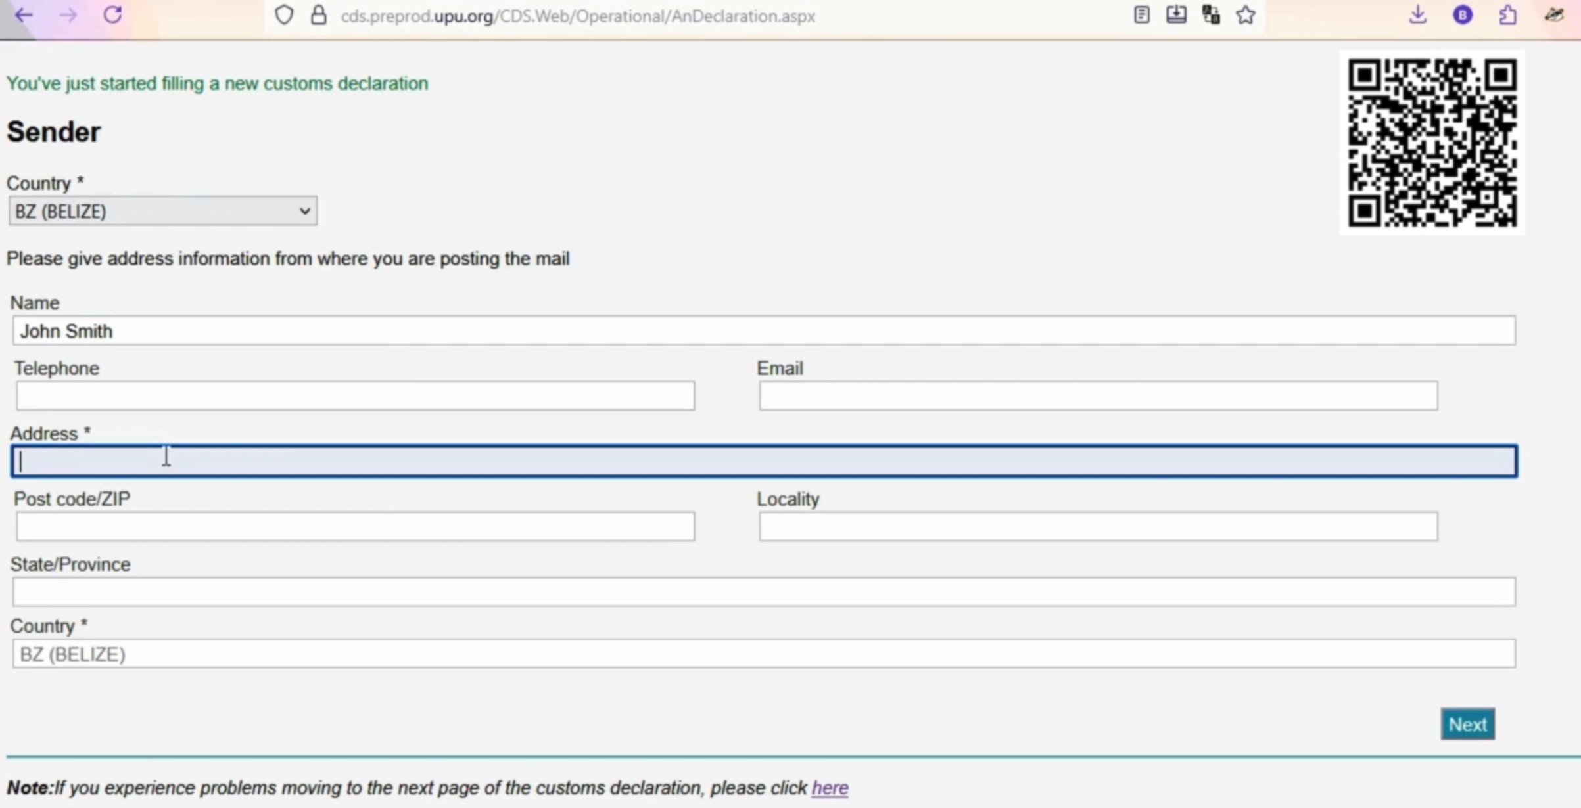The height and width of the screenshot is (808, 1581).
Task: Select the Locality text box
Action: pyautogui.click(x=1098, y=527)
